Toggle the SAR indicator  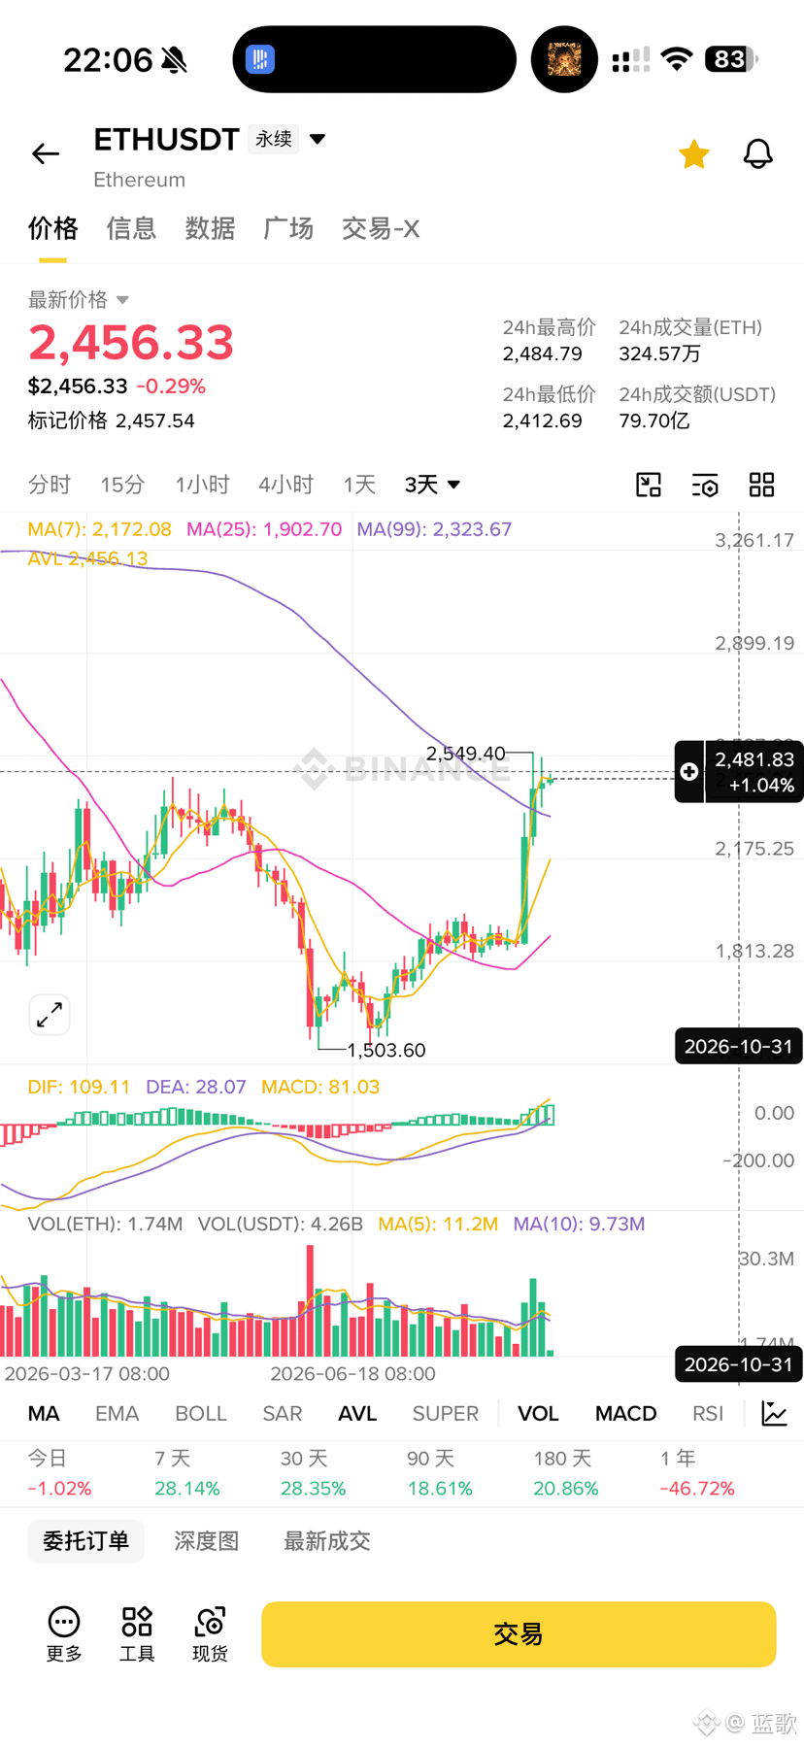click(283, 1413)
